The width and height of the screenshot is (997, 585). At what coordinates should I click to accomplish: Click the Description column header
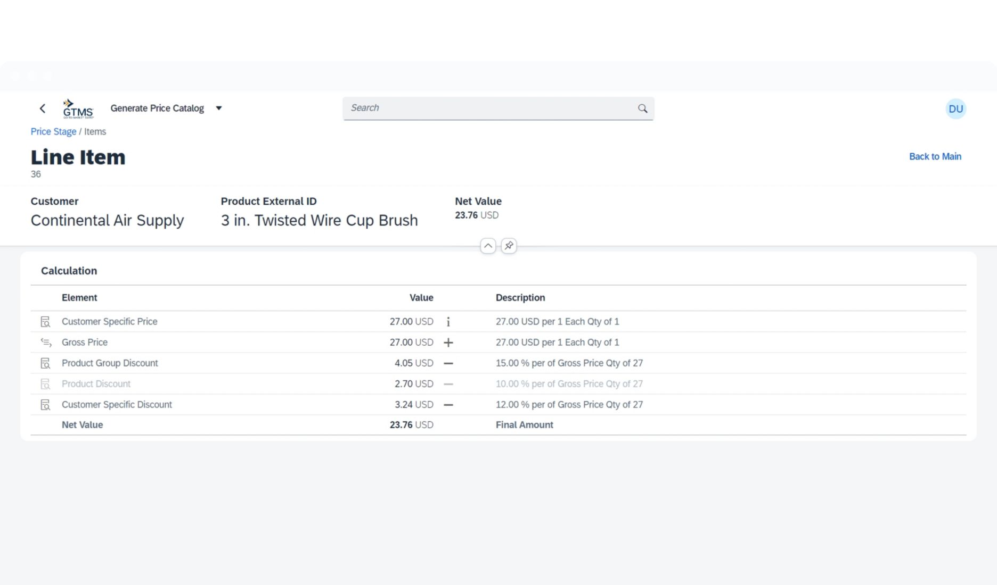click(x=520, y=298)
